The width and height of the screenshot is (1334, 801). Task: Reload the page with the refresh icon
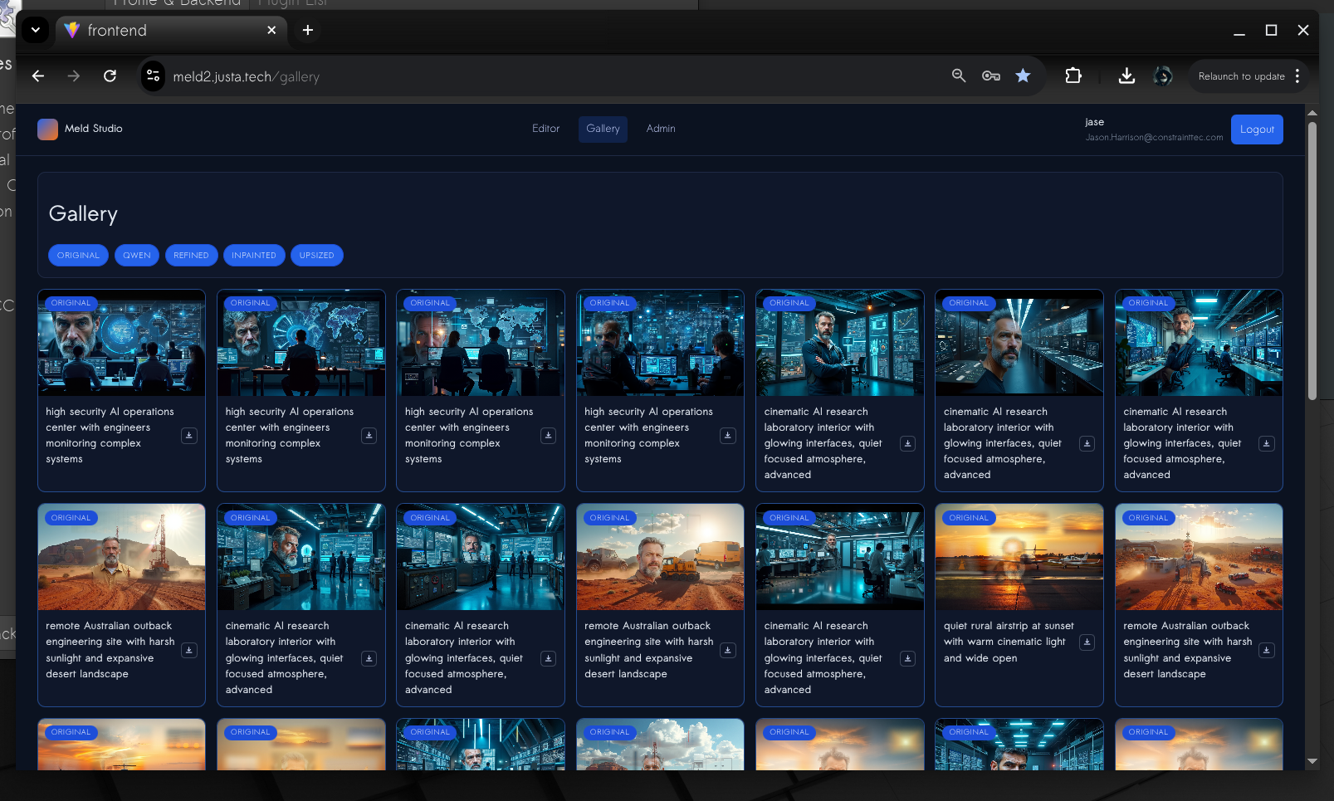tap(110, 76)
